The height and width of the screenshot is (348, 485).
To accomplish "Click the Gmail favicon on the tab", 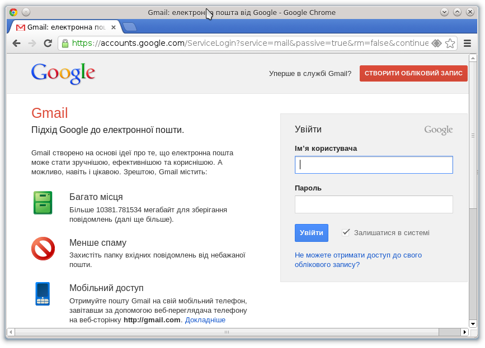I will (21, 27).
